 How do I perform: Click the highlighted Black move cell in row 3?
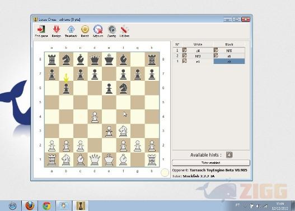tap(229, 61)
